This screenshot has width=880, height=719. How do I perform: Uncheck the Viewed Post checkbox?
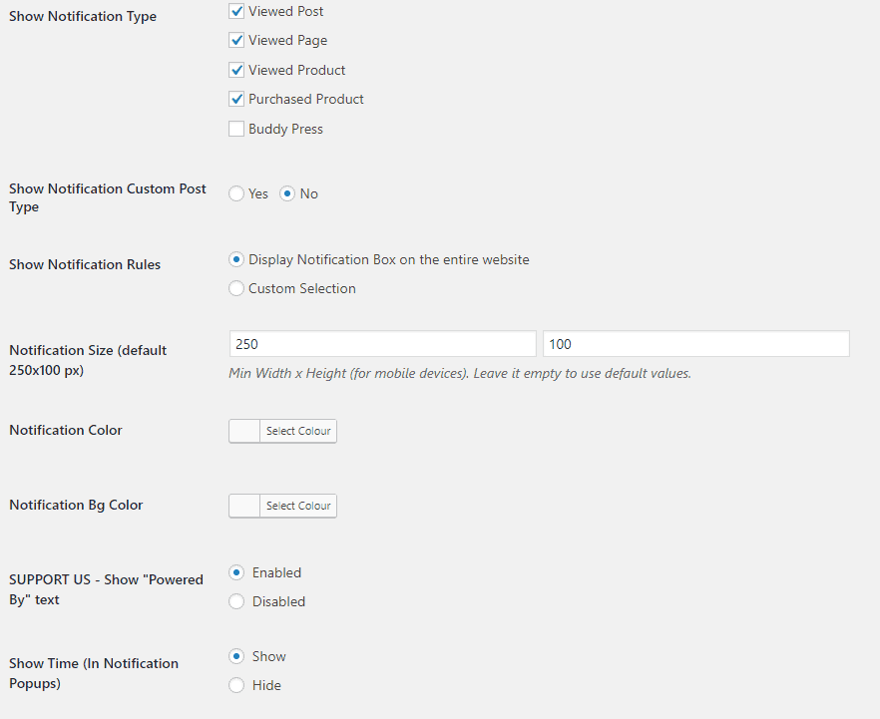pyautogui.click(x=236, y=11)
